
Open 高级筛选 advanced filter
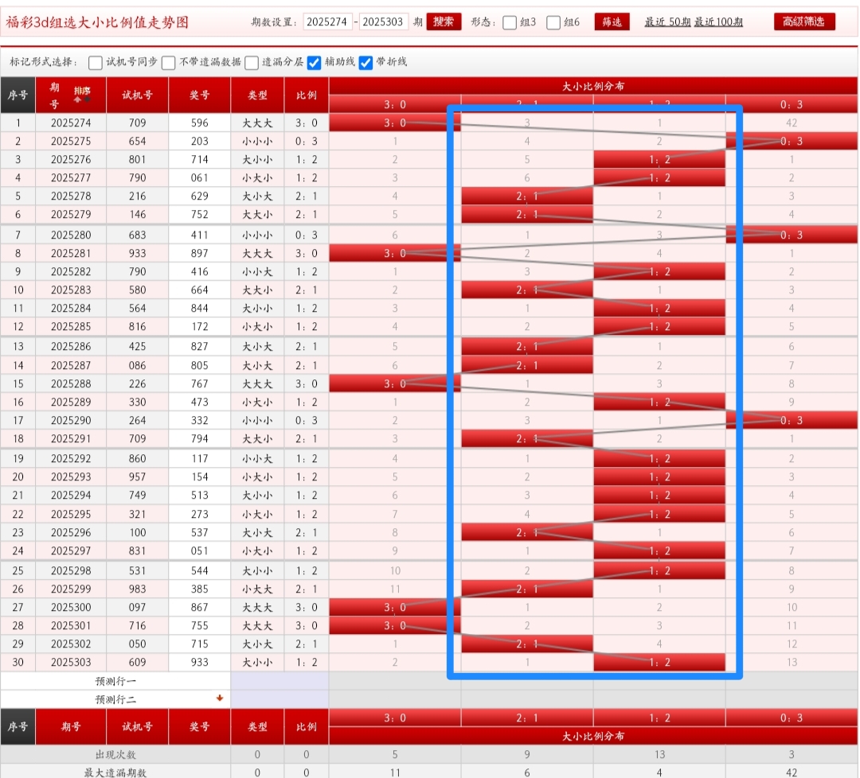pos(804,21)
